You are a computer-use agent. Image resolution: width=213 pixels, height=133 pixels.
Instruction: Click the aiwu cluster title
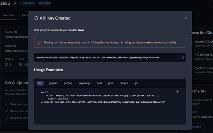tap(5, 3)
